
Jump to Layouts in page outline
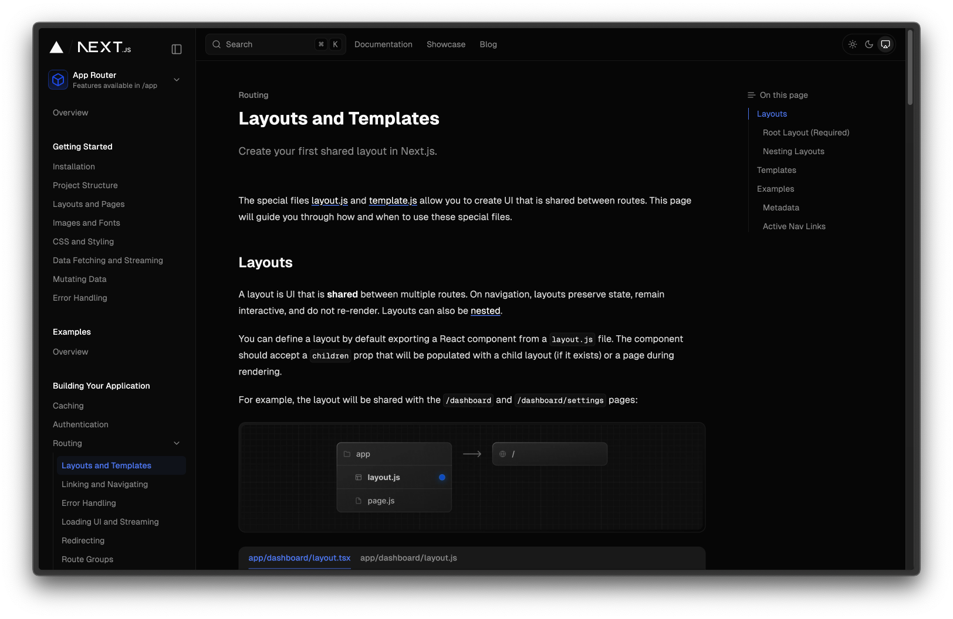point(772,114)
